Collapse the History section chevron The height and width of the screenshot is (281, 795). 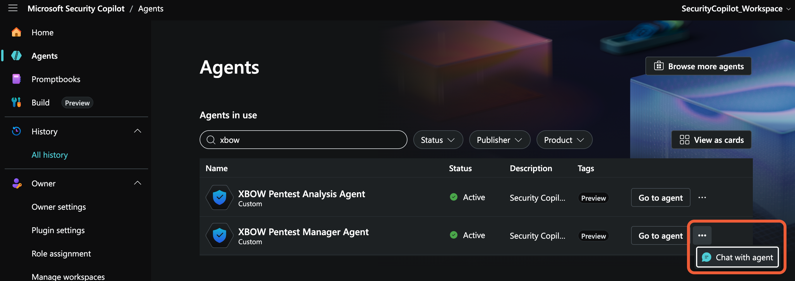click(138, 131)
